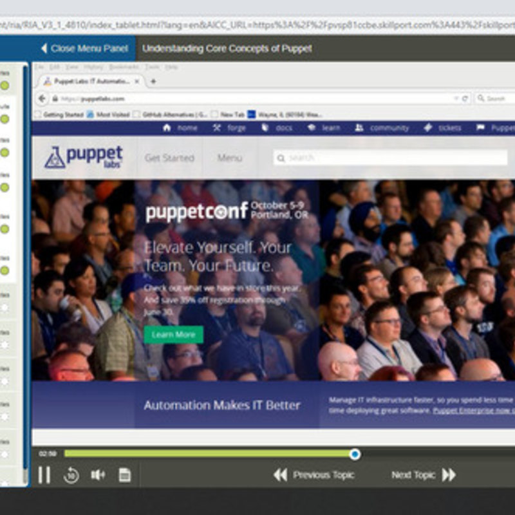Image resolution: width=515 pixels, height=515 pixels.
Task: Click the video progress slider handle
Action: pos(355,454)
